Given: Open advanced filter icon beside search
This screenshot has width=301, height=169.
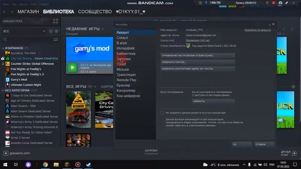Looking at the screenshot, I should coord(55,39).
